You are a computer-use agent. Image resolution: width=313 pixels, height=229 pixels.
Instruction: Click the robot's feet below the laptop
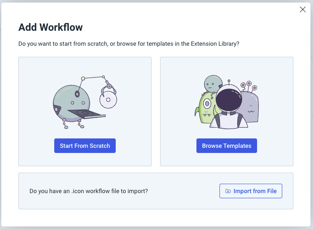click(x=72, y=124)
